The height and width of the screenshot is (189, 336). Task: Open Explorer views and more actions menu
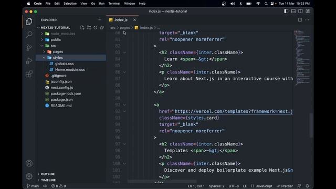(99, 20)
